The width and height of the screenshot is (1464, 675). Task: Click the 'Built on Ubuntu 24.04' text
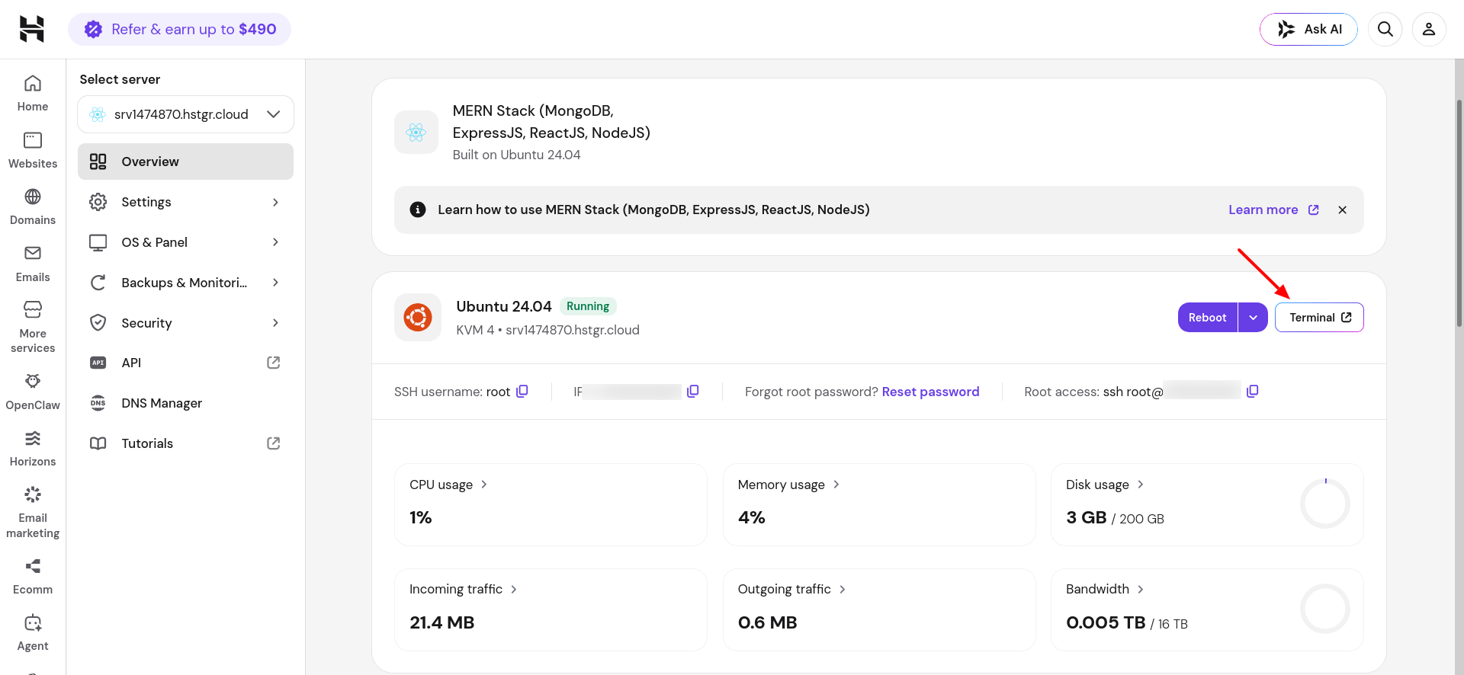pyautogui.click(x=516, y=155)
